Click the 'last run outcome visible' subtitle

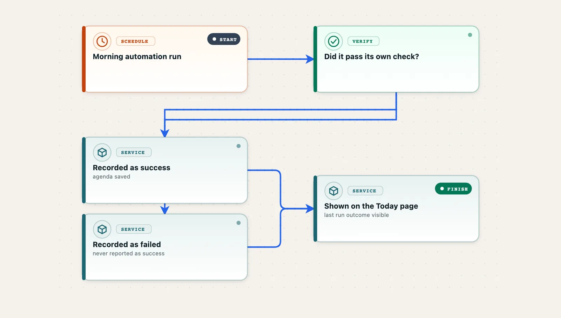[x=357, y=215]
